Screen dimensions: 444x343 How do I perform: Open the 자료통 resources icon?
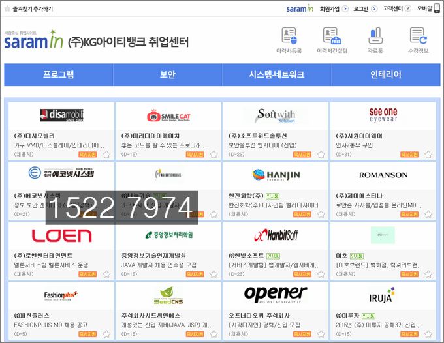click(x=375, y=40)
